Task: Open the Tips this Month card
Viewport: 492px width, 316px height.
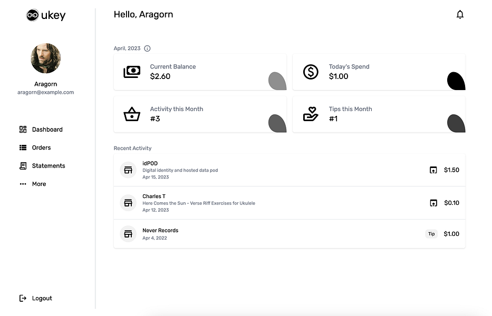Action: [379, 114]
